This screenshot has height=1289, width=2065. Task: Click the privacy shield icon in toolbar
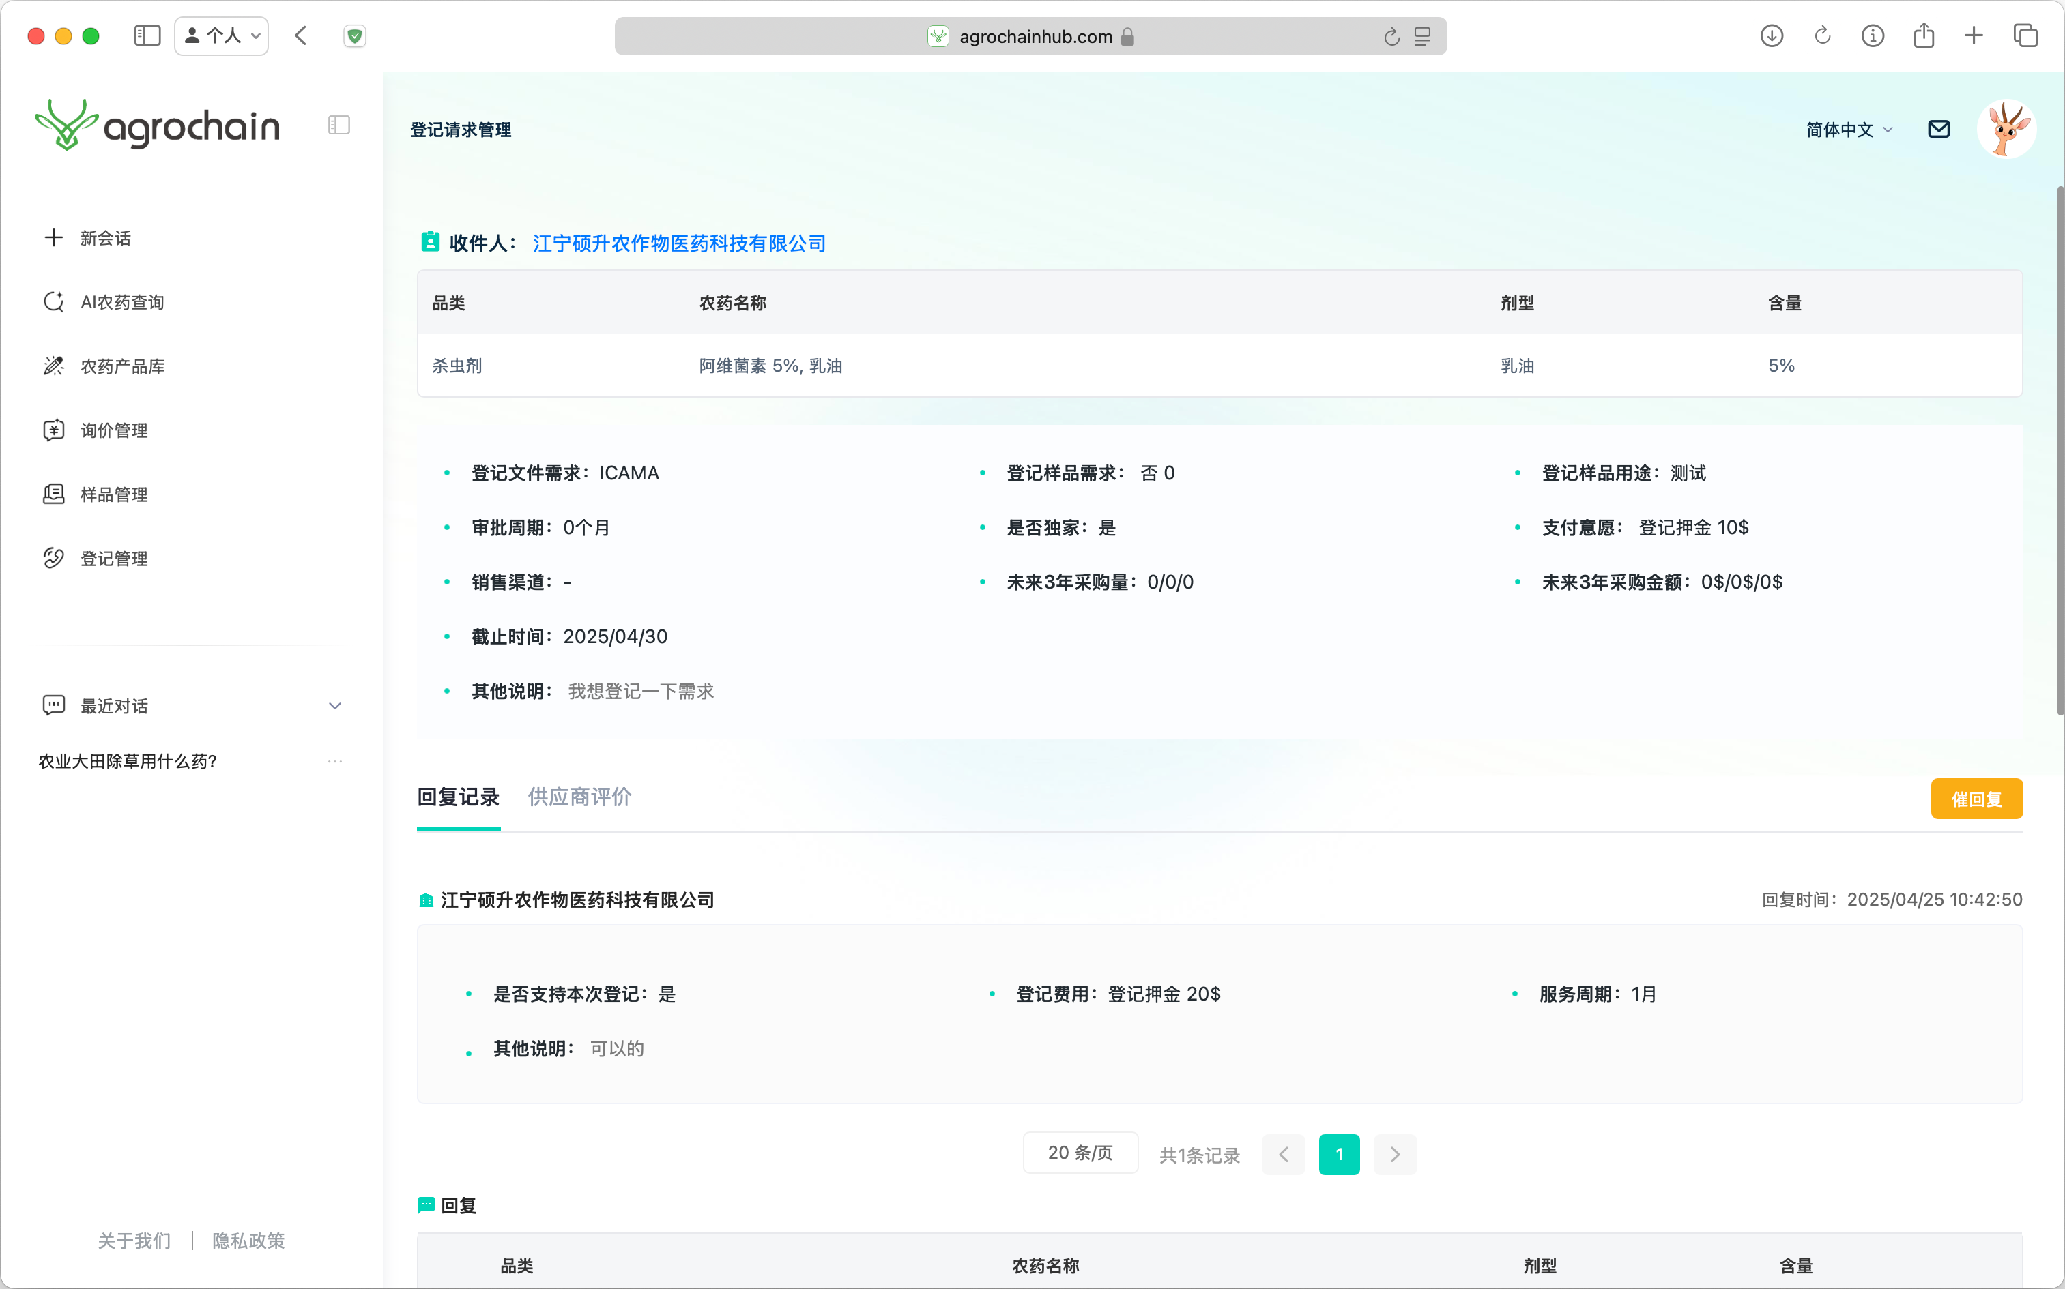pos(355,35)
